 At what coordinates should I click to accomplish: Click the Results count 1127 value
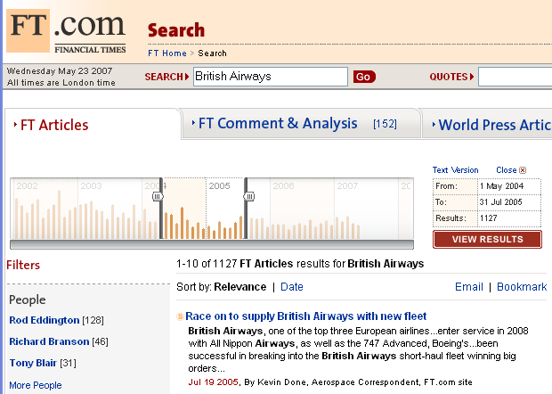tap(488, 218)
